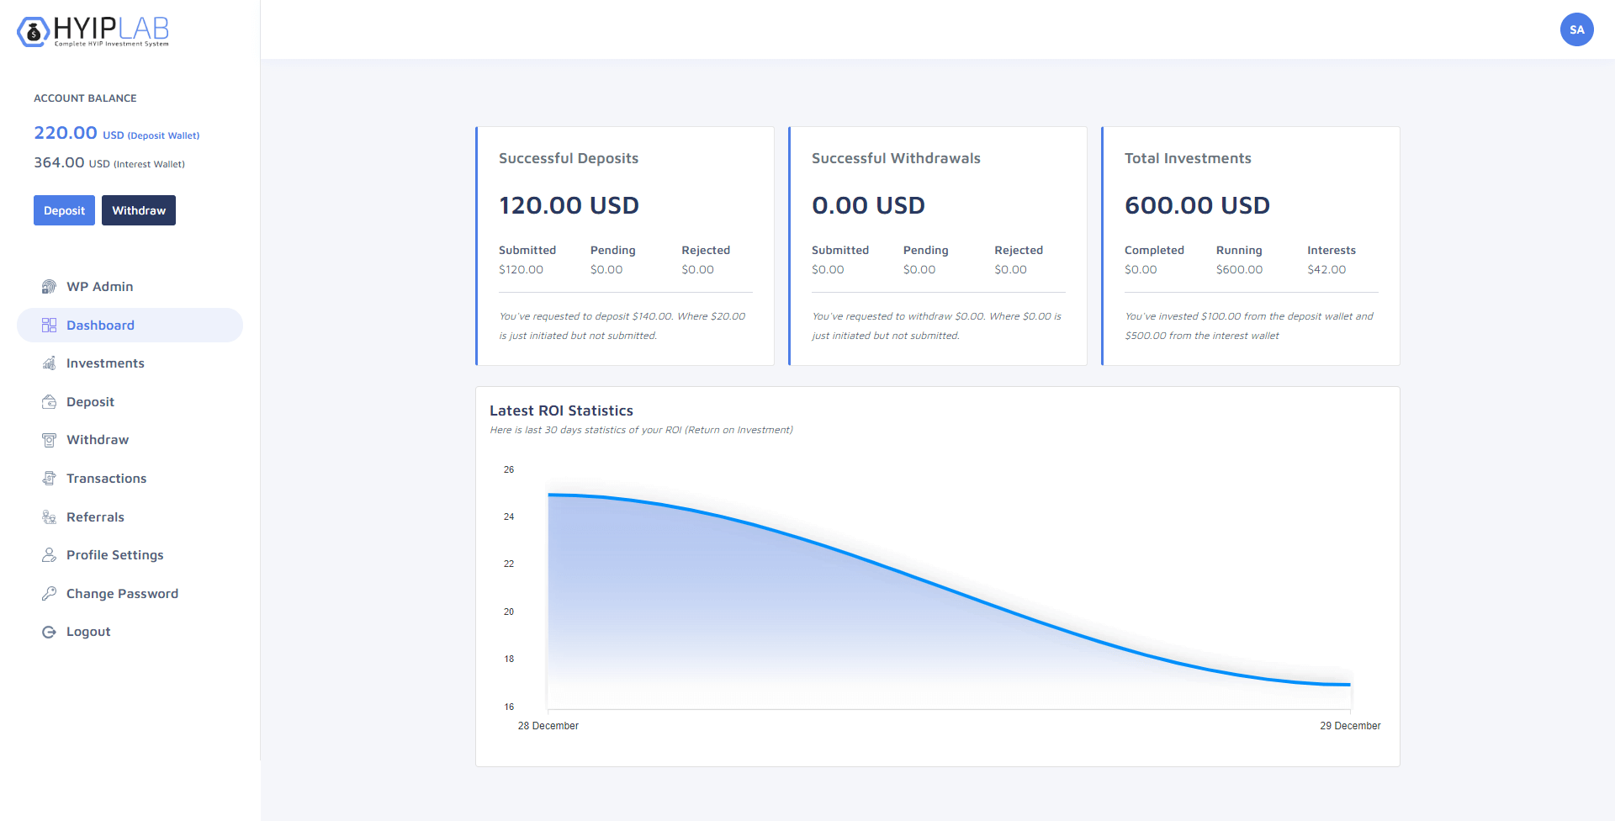Click the Change Password key icon

pos(49,594)
